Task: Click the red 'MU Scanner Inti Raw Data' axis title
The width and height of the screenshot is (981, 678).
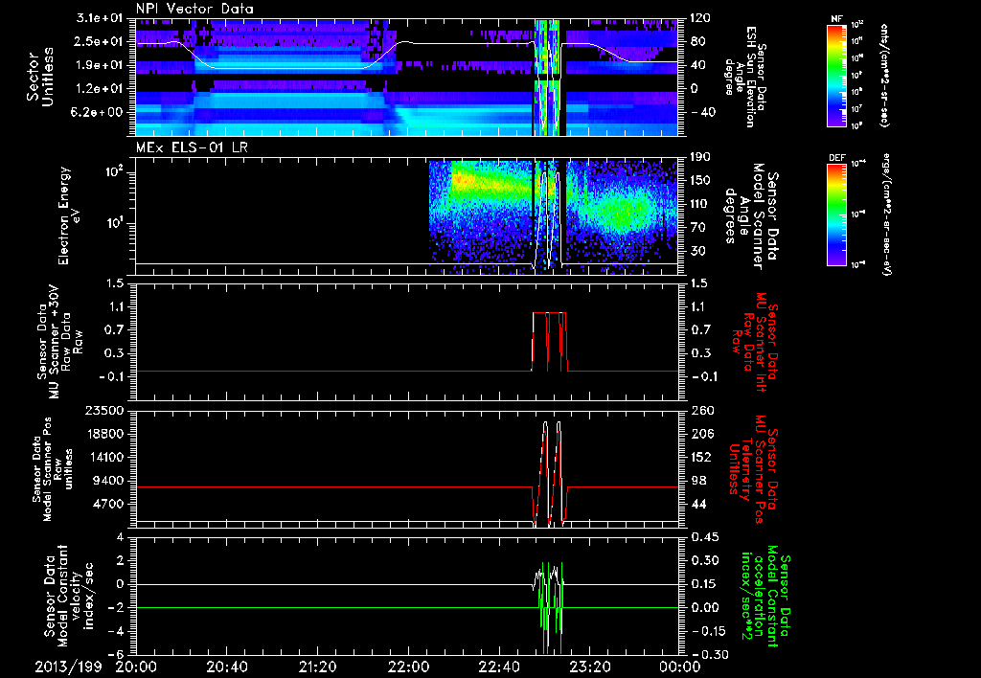Action: (754, 342)
